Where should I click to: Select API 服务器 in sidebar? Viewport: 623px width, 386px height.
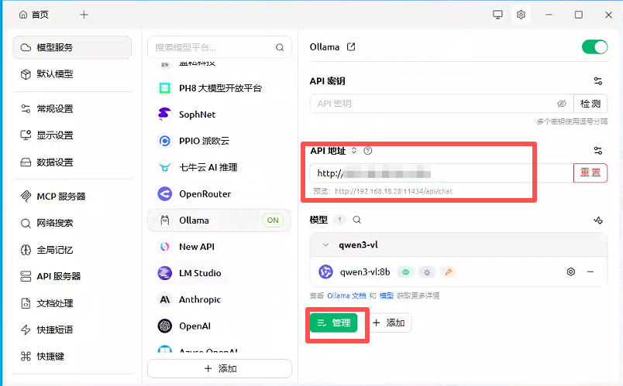coord(72,276)
